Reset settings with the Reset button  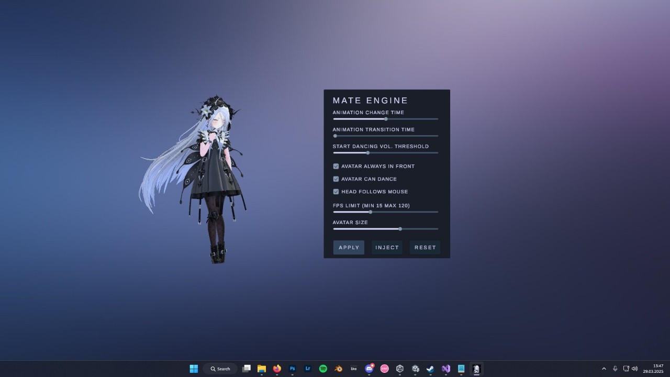tap(425, 248)
